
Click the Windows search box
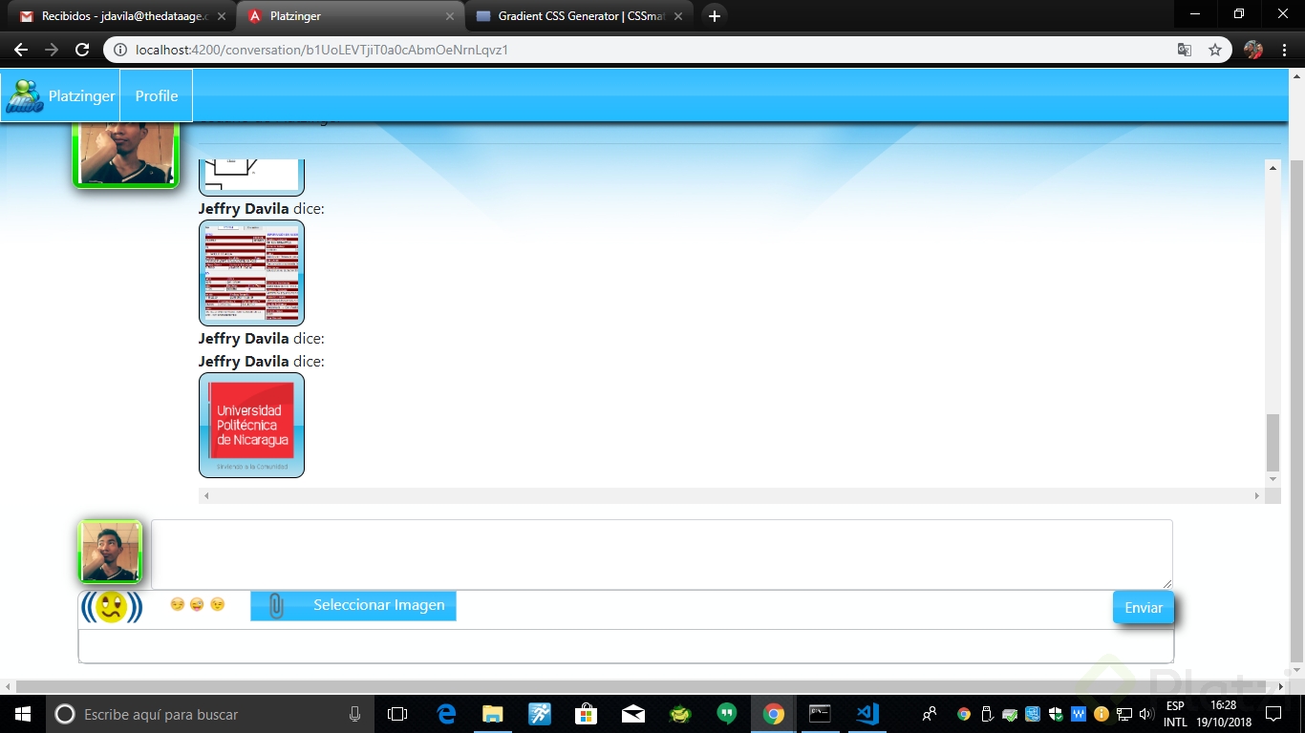click(x=210, y=714)
